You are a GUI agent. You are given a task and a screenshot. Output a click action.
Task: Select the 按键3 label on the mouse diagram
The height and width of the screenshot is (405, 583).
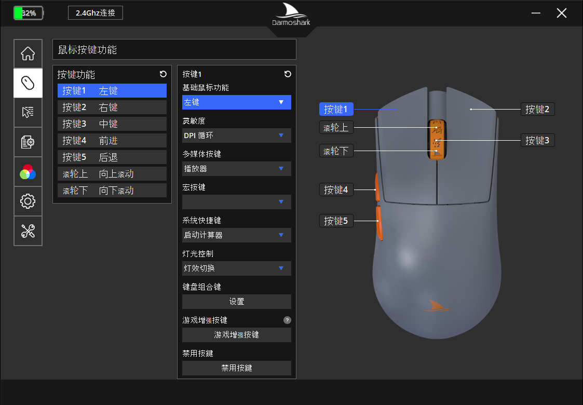pyautogui.click(x=537, y=140)
